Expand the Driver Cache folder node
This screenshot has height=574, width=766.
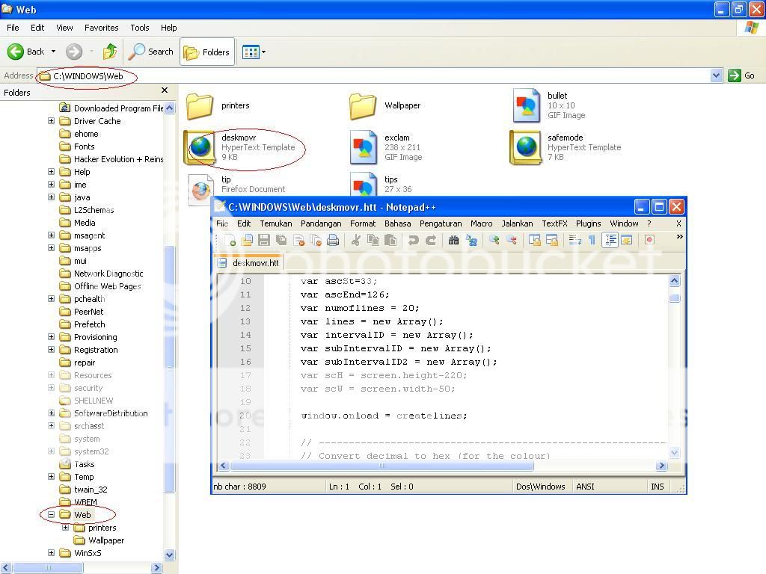coord(52,120)
